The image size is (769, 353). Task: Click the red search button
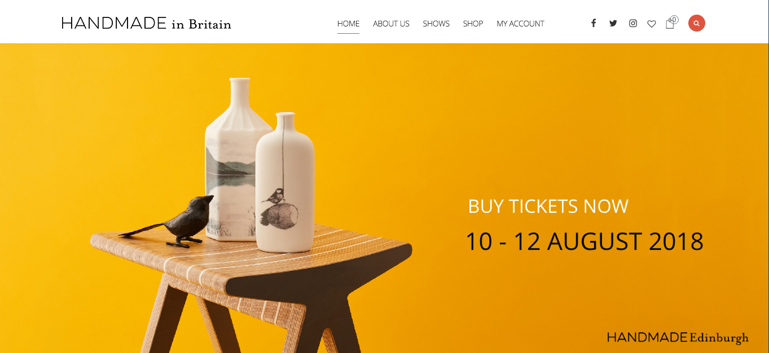[697, 23]
